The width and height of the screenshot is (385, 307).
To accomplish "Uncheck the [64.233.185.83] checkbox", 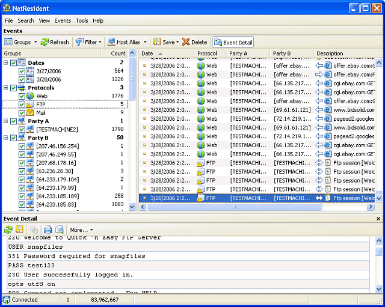I will [x=22, y=204].
